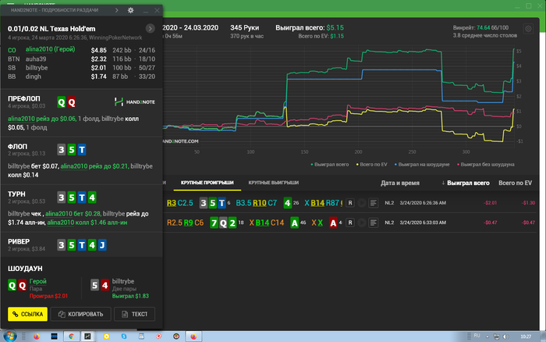Sort by Дата и время column
546x342 pixels.
(399, 183)
